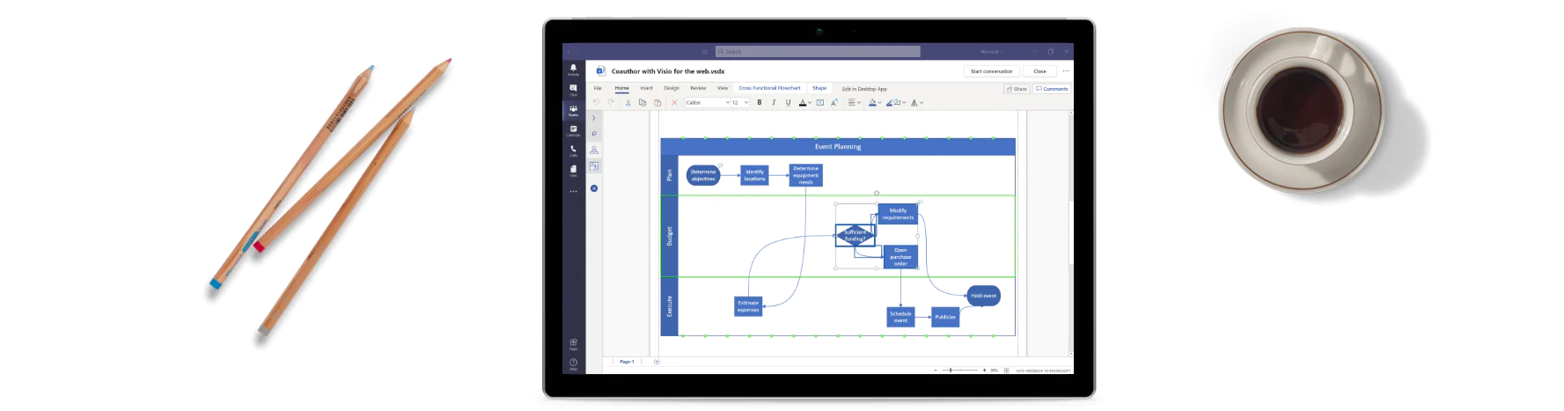Click the Undo icon in ribbon

coord(596,102)
